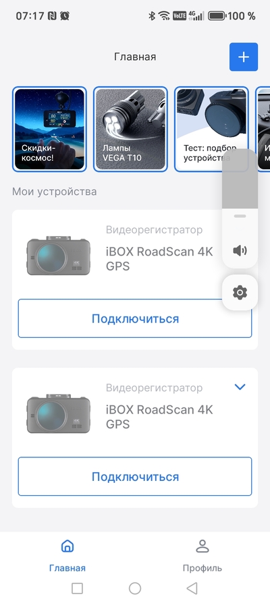Mute media using the speaker icon
The height and width of the screenshot is (603, 270).
point(240,251)
